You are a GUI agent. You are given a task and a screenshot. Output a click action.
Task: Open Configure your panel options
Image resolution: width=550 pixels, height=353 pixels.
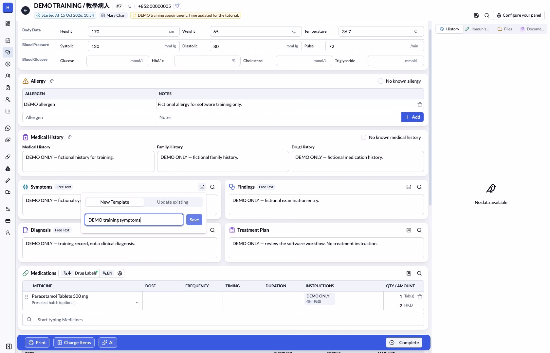[x=519, y=15]
